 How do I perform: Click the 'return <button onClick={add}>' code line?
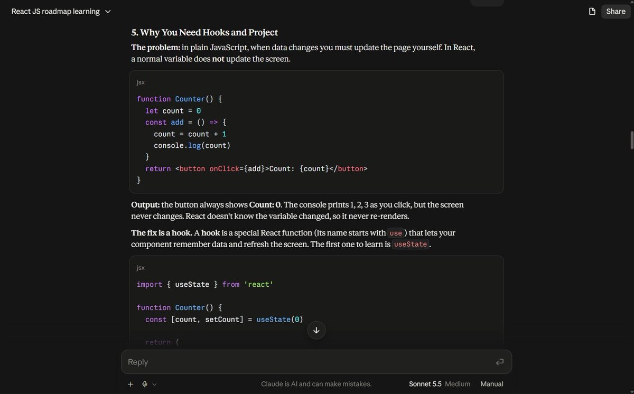tap(256, 169)
